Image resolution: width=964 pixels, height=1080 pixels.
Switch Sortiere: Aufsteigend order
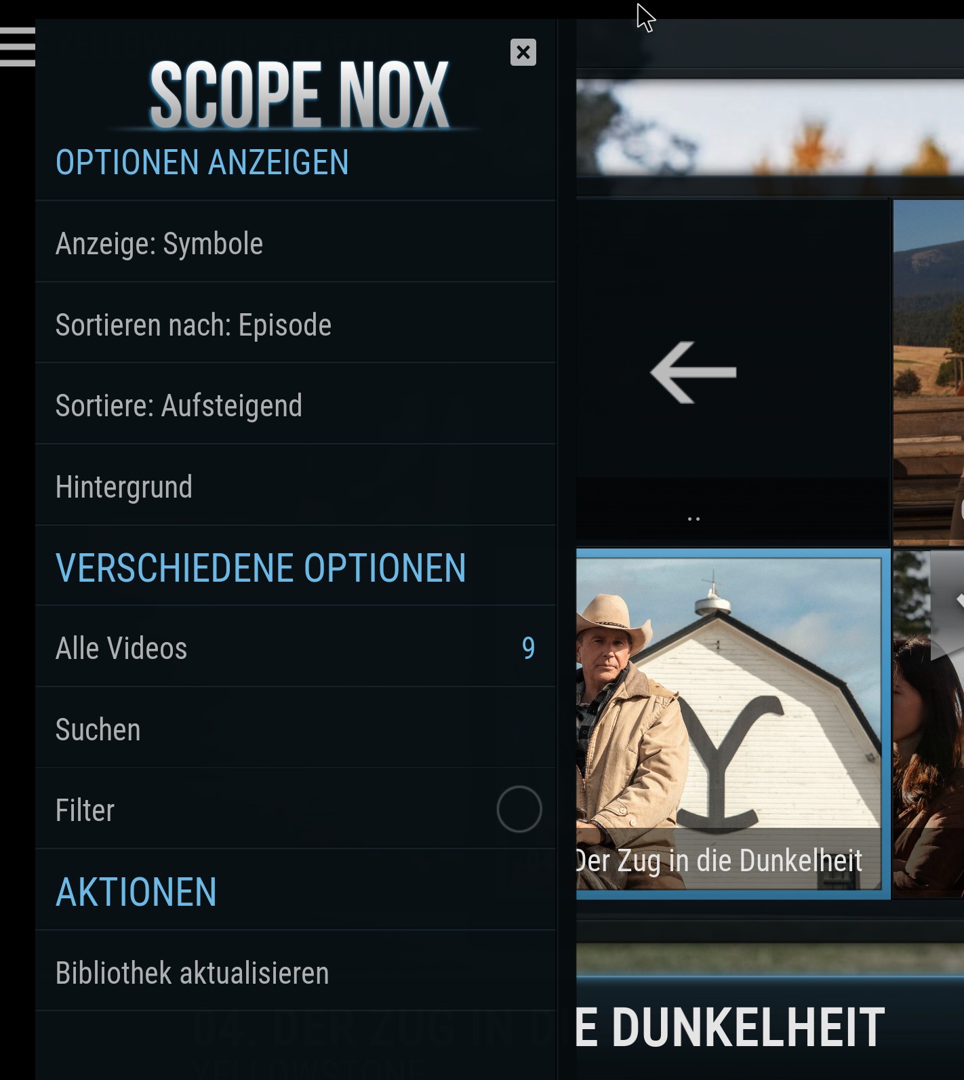296,404
